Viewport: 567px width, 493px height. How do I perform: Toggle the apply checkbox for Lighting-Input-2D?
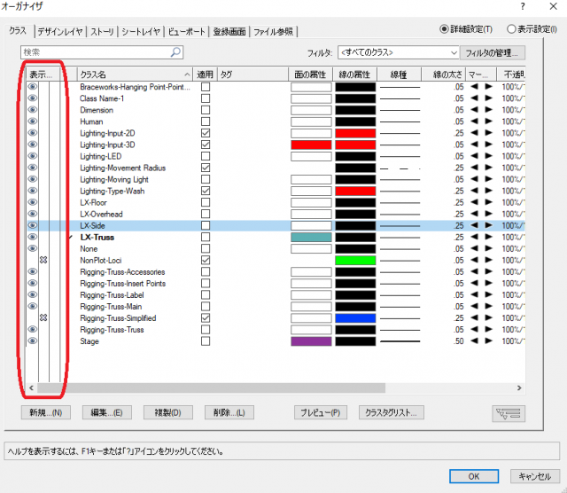coord(206,133)
